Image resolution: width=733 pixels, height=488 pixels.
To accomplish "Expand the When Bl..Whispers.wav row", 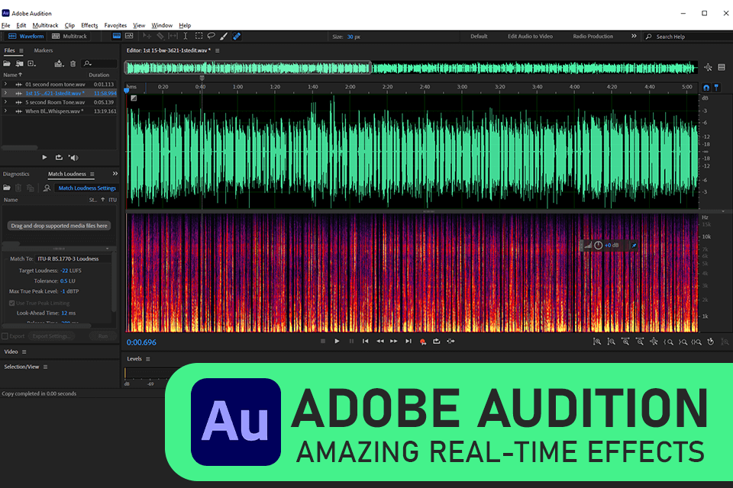I will tap(5, 111).
